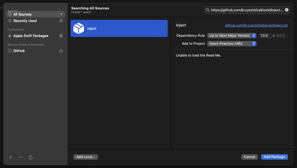Select Recently Used in the sidebar
Screen dimensions: 297x168
[x=25, y=21]
